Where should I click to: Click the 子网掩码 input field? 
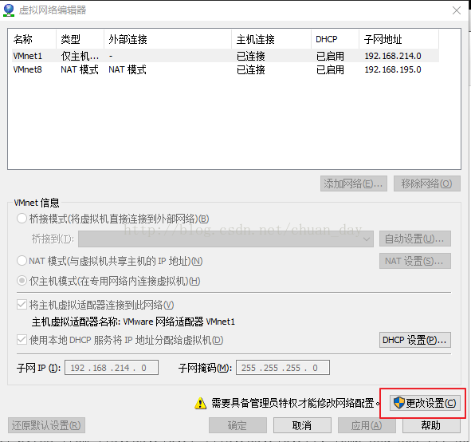click(283, 368)
